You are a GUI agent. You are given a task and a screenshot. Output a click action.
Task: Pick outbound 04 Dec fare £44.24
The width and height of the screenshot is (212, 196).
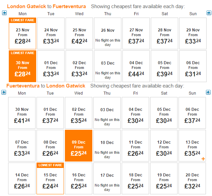click(136, 66)
